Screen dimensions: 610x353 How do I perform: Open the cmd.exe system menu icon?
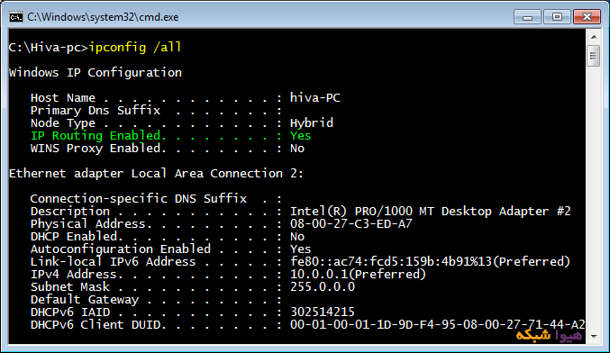(x=16, y=17)
